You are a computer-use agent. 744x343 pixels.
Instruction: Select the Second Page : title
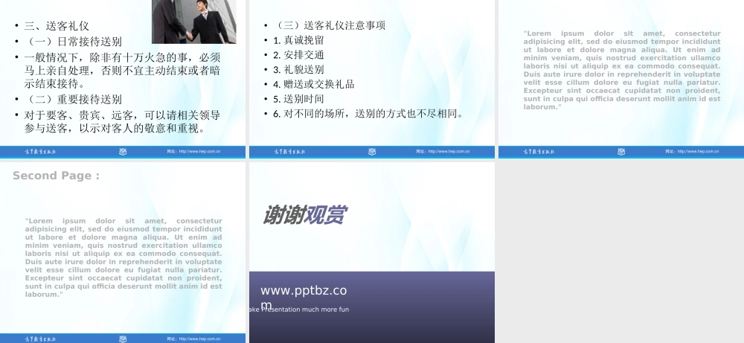pos(56,176)
